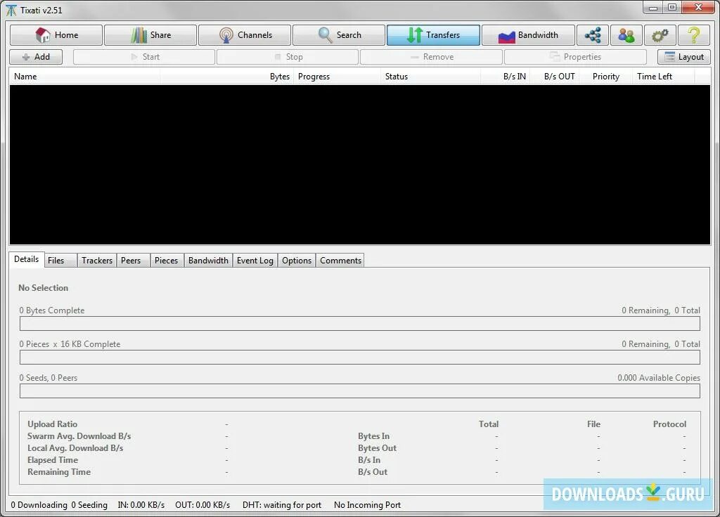The image size is (720, 517).
Task: Sort by B/s IN column
Action: (x=505, y=77)
